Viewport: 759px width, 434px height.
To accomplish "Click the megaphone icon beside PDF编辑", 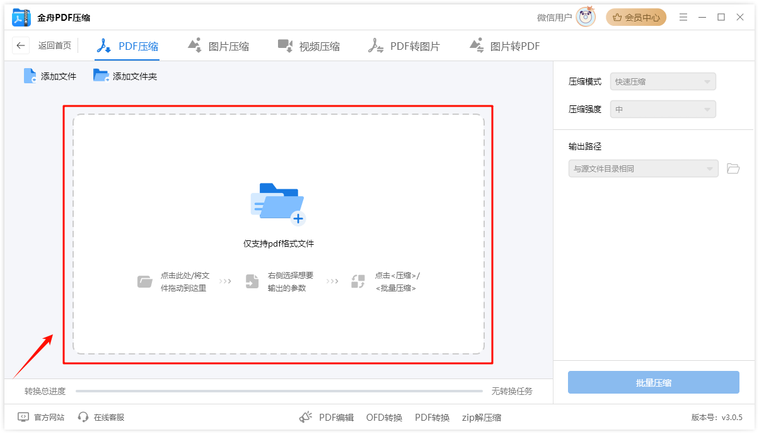I will pyautogui.click(x=306, y=417).
